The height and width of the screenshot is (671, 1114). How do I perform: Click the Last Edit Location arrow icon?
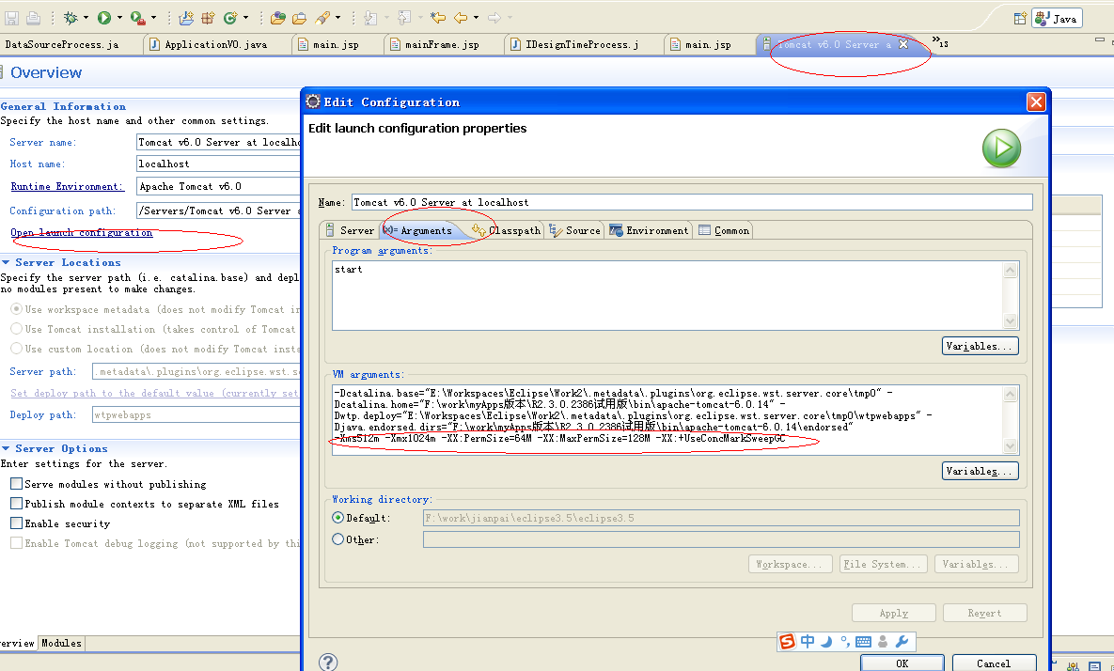(x=438, y=18)
